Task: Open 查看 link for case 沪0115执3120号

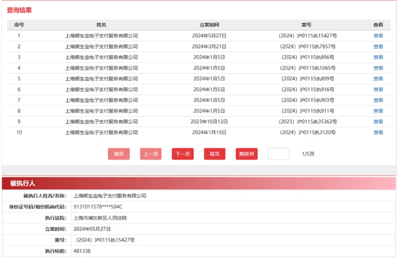Action: tap(378, 133)
